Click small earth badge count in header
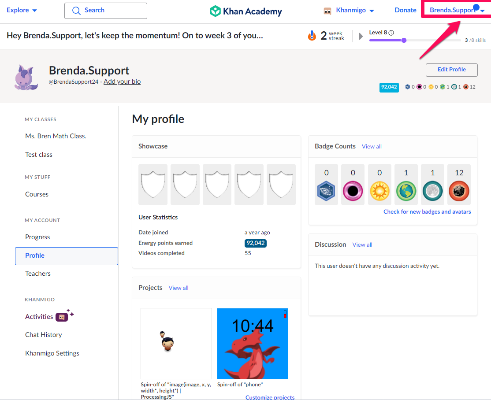Viewport: 491px width, 400px height. 445,87
